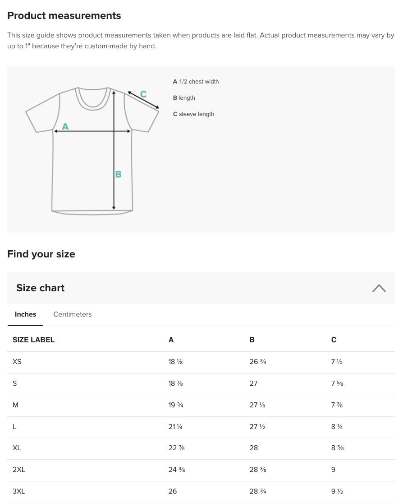The image size is (403, 504).
Task: Sort by column A header
Action: (x=171, y=340)
